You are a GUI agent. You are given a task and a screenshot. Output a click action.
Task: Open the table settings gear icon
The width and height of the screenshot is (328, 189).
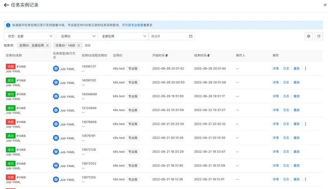pyautogui.click(x=308, y=36)
